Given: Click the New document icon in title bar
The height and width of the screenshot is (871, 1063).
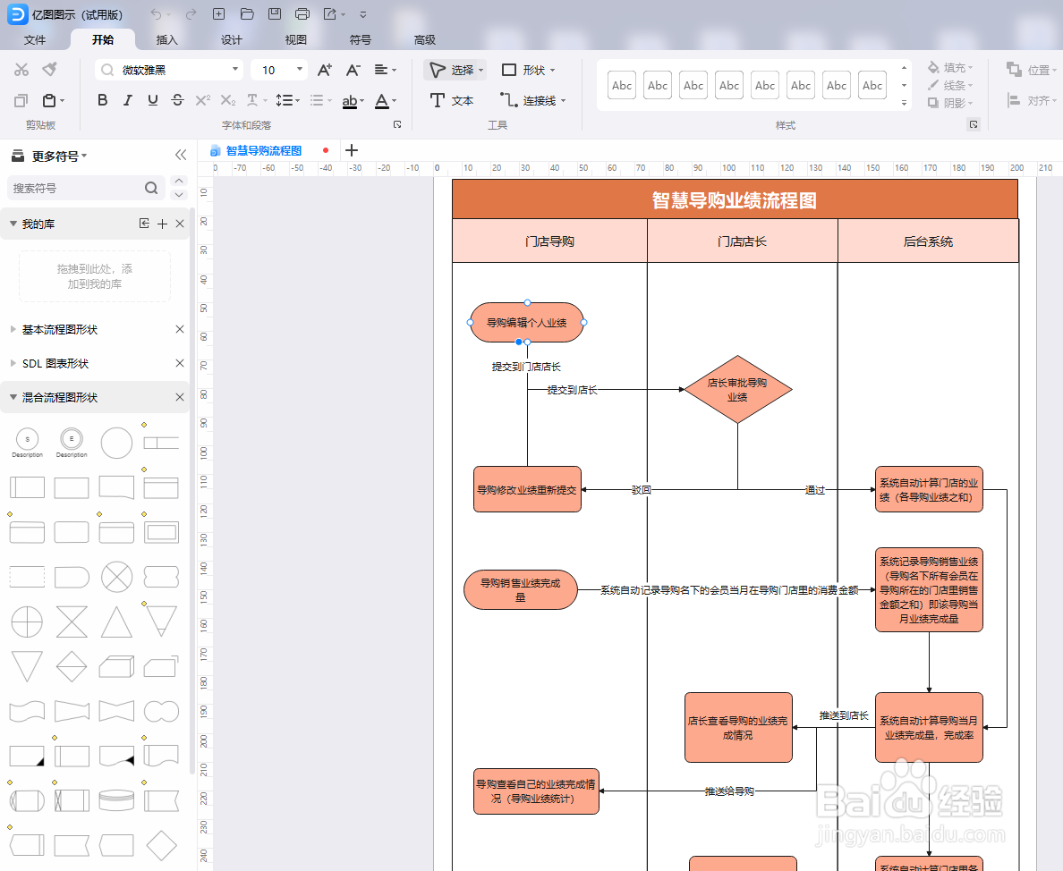Looking at the screenshot, I should [218, 14].
